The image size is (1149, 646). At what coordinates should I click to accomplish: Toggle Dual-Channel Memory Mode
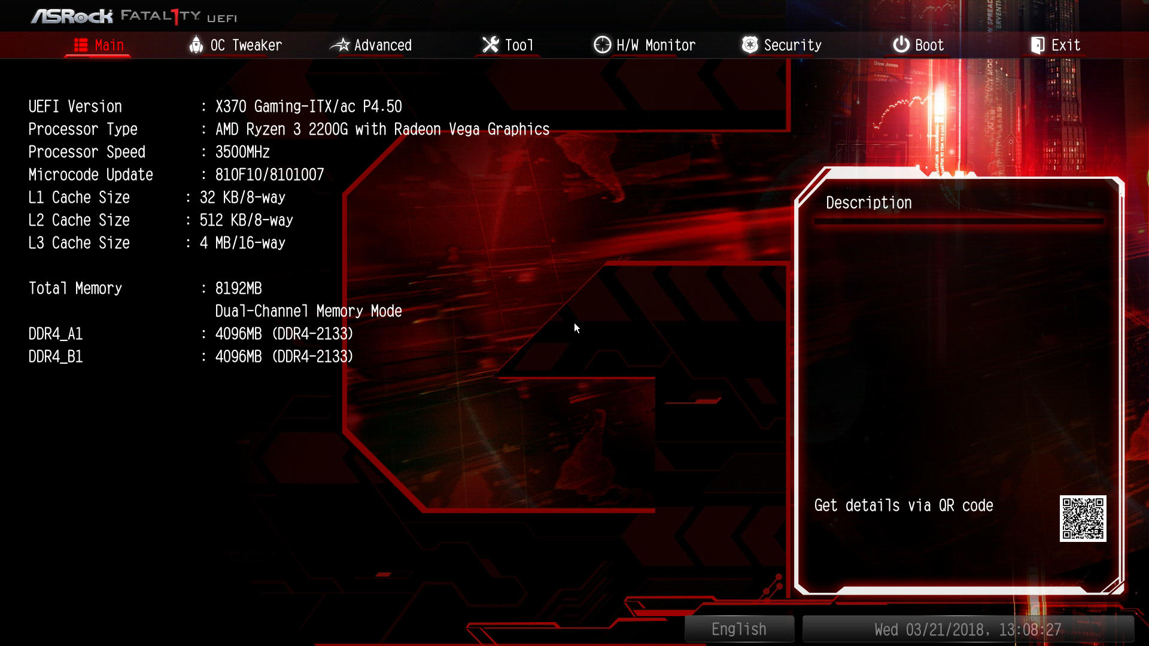tap(309, 310)
